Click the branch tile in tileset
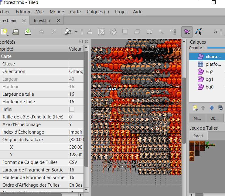 (x=210, y=145)
